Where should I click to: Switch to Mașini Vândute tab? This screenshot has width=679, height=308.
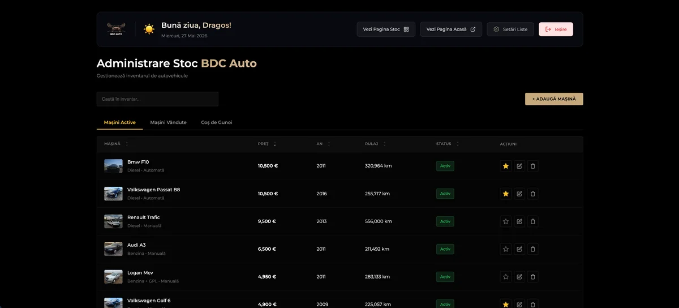pyautogui.click(x=168, y=122)
